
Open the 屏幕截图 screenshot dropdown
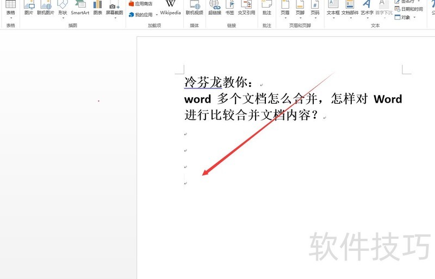pos(114,9)
